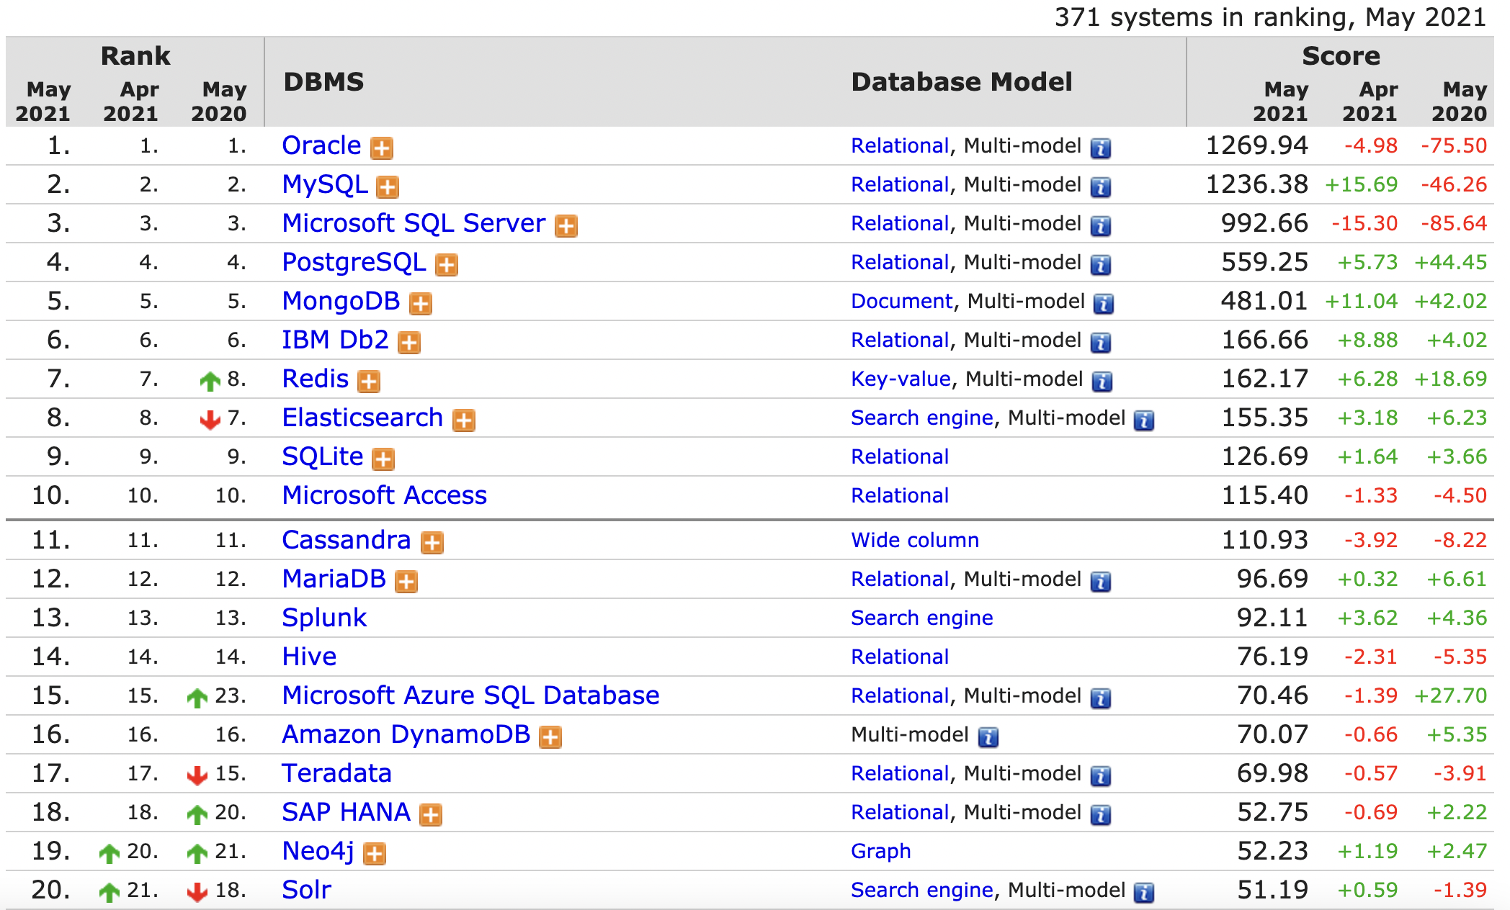The width and height of the screenshot is (1510, 910).
Task: Click the plus icon next to SAP HANA
Action: 431,815
